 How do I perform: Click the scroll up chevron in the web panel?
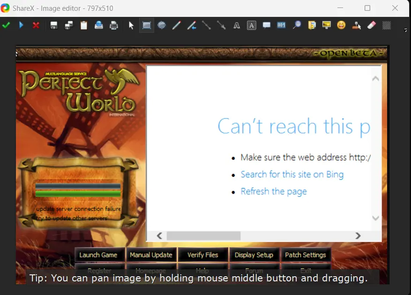[x=375, y=78]
